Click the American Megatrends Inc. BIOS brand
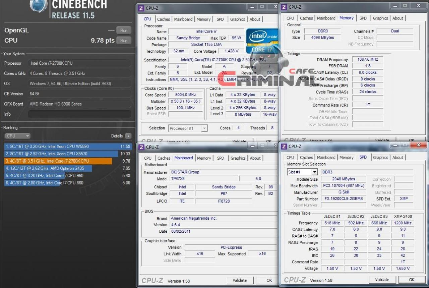This screenshot has width=429, height=288. pos(224,218)
